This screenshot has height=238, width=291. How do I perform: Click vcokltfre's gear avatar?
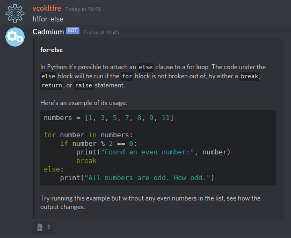[15, 13]
